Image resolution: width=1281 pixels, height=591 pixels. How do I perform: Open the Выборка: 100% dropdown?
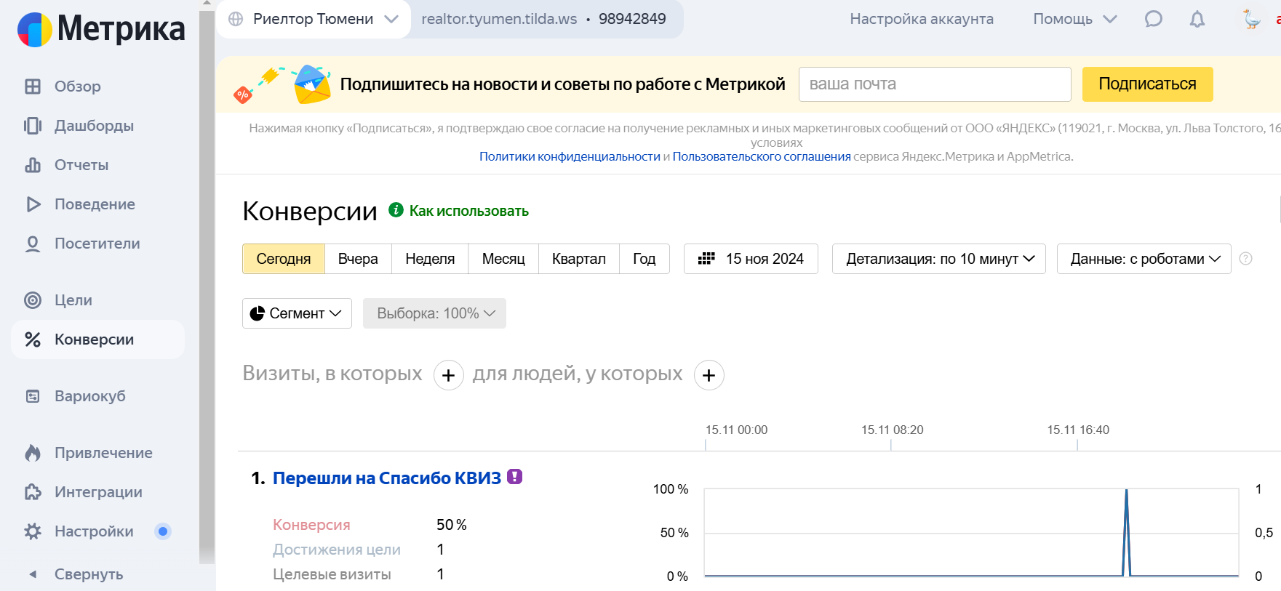pos(434,313)
